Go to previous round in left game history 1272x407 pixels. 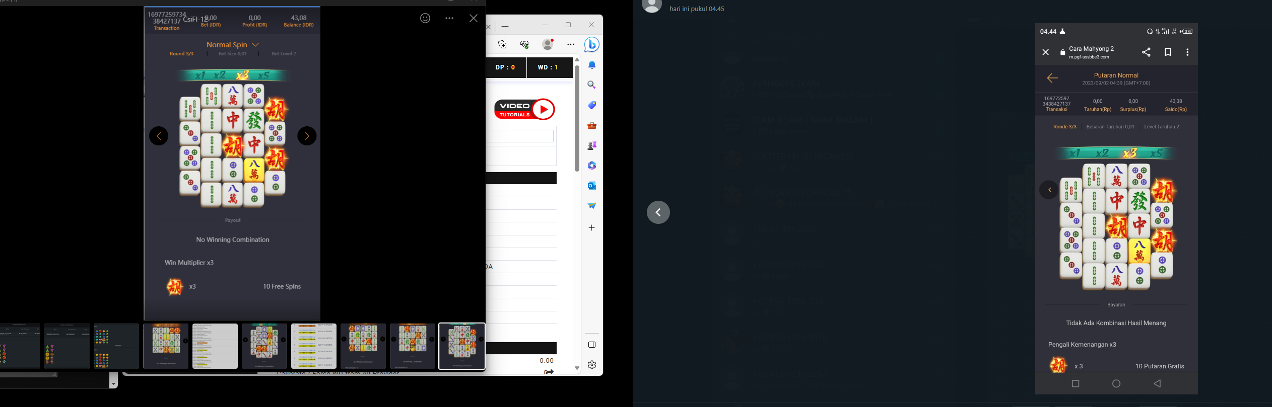point(159,136)
